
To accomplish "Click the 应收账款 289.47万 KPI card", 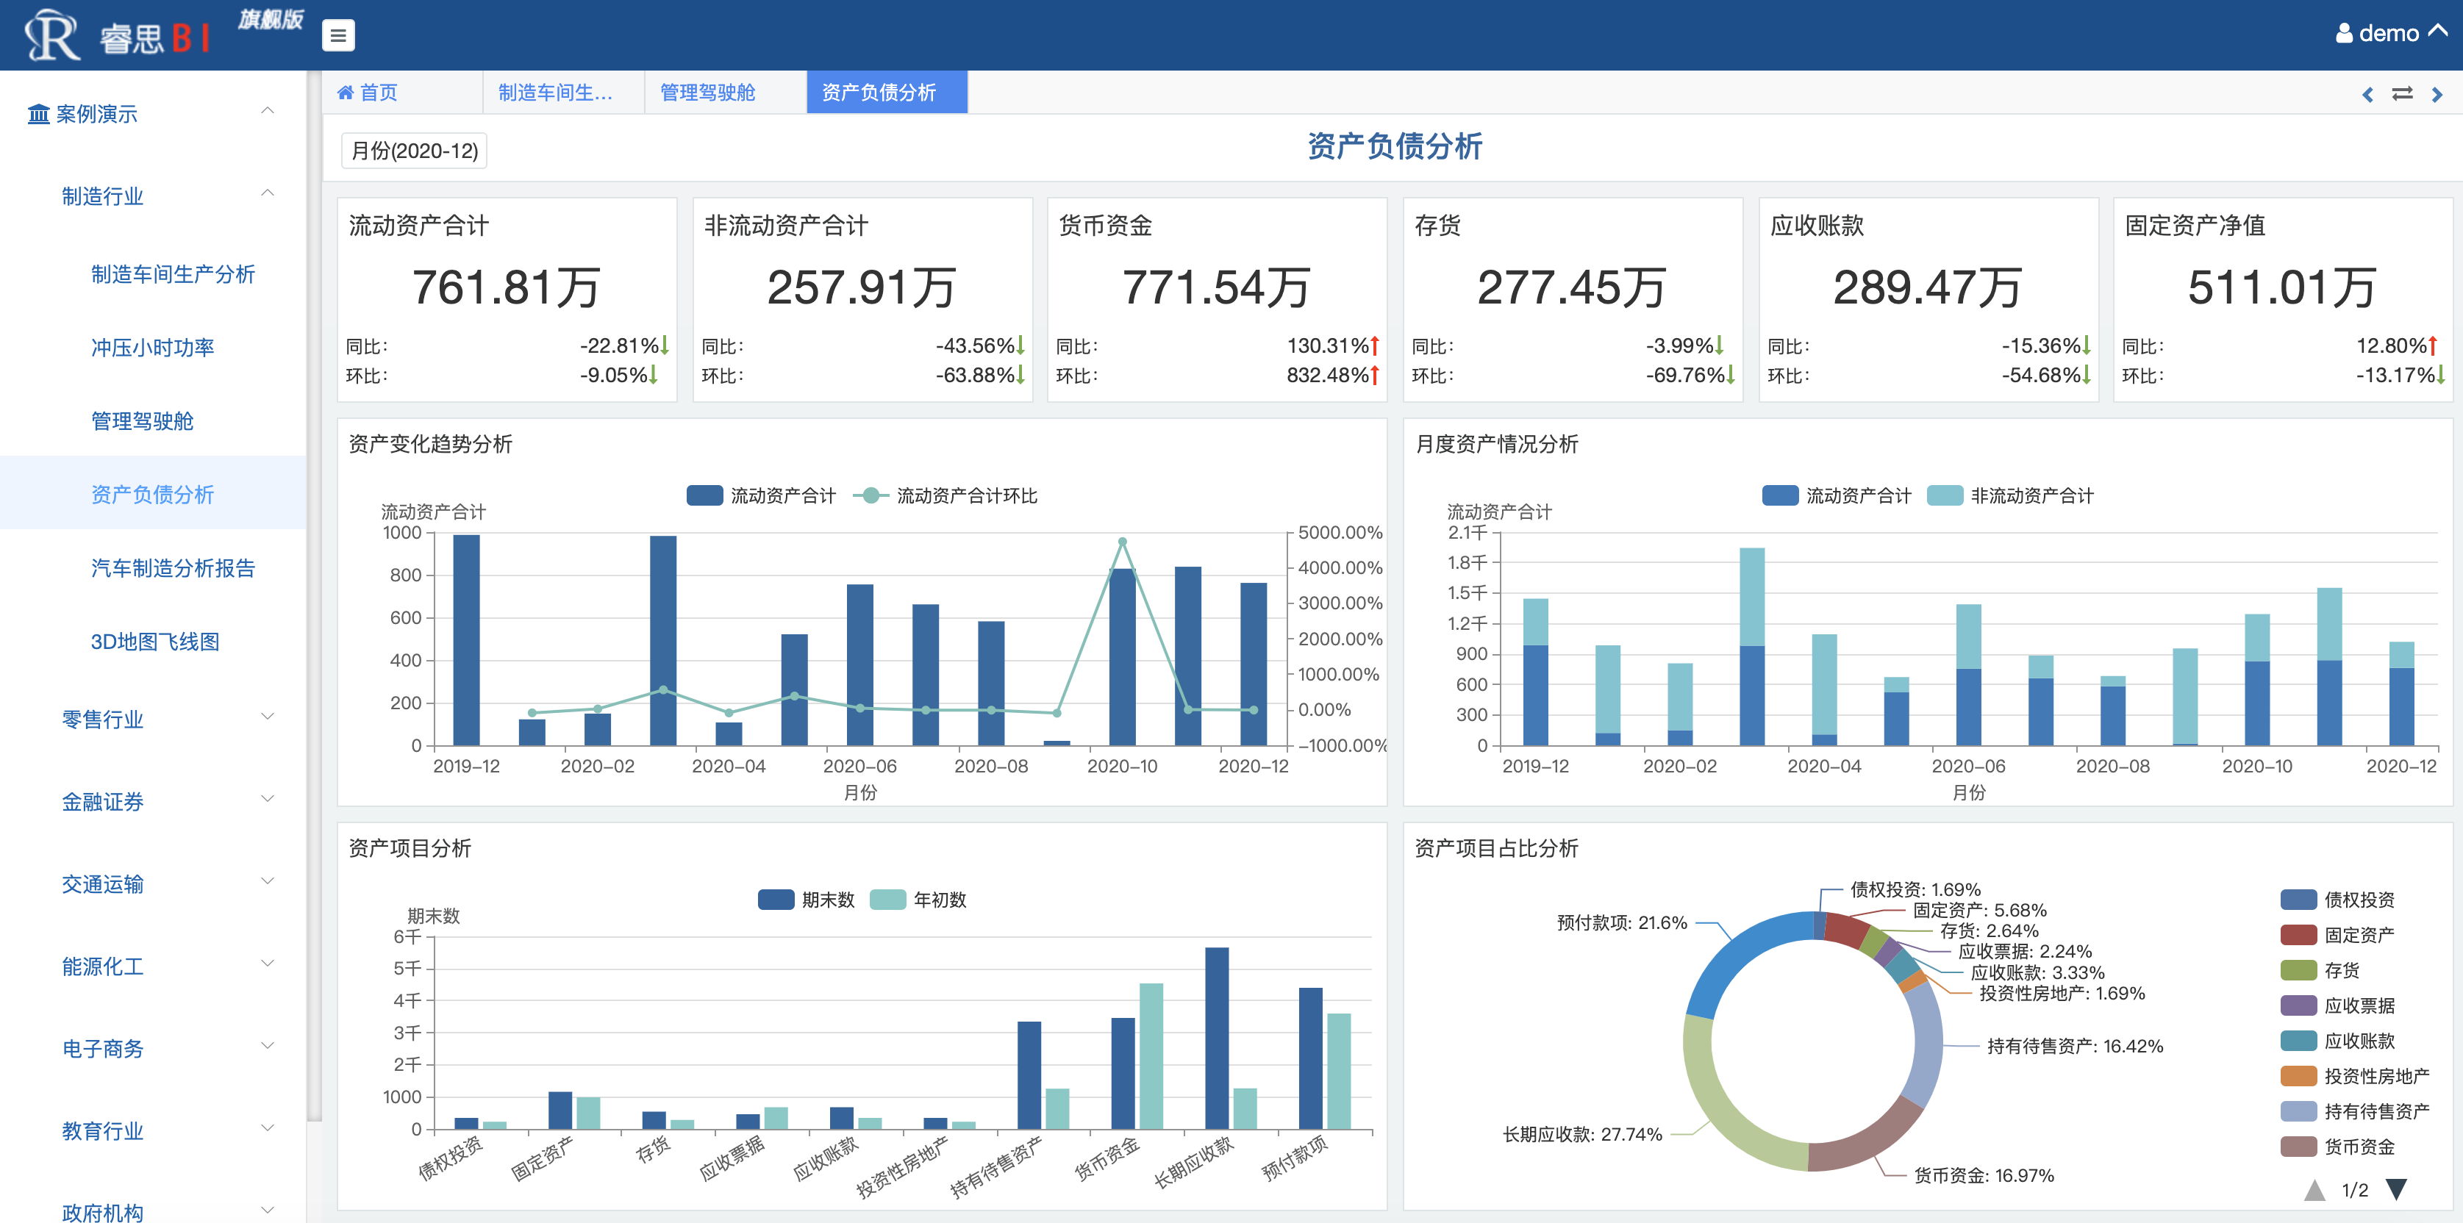I will pyautogui.click(x=1928, y=300).
